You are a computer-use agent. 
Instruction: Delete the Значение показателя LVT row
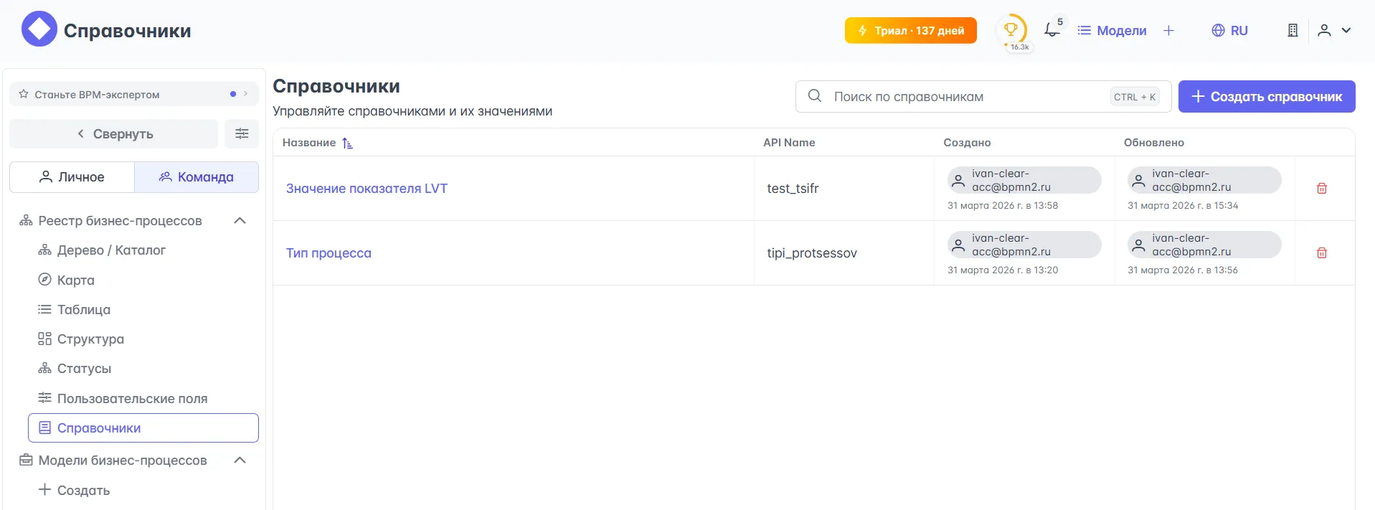tap(1321, 189)
